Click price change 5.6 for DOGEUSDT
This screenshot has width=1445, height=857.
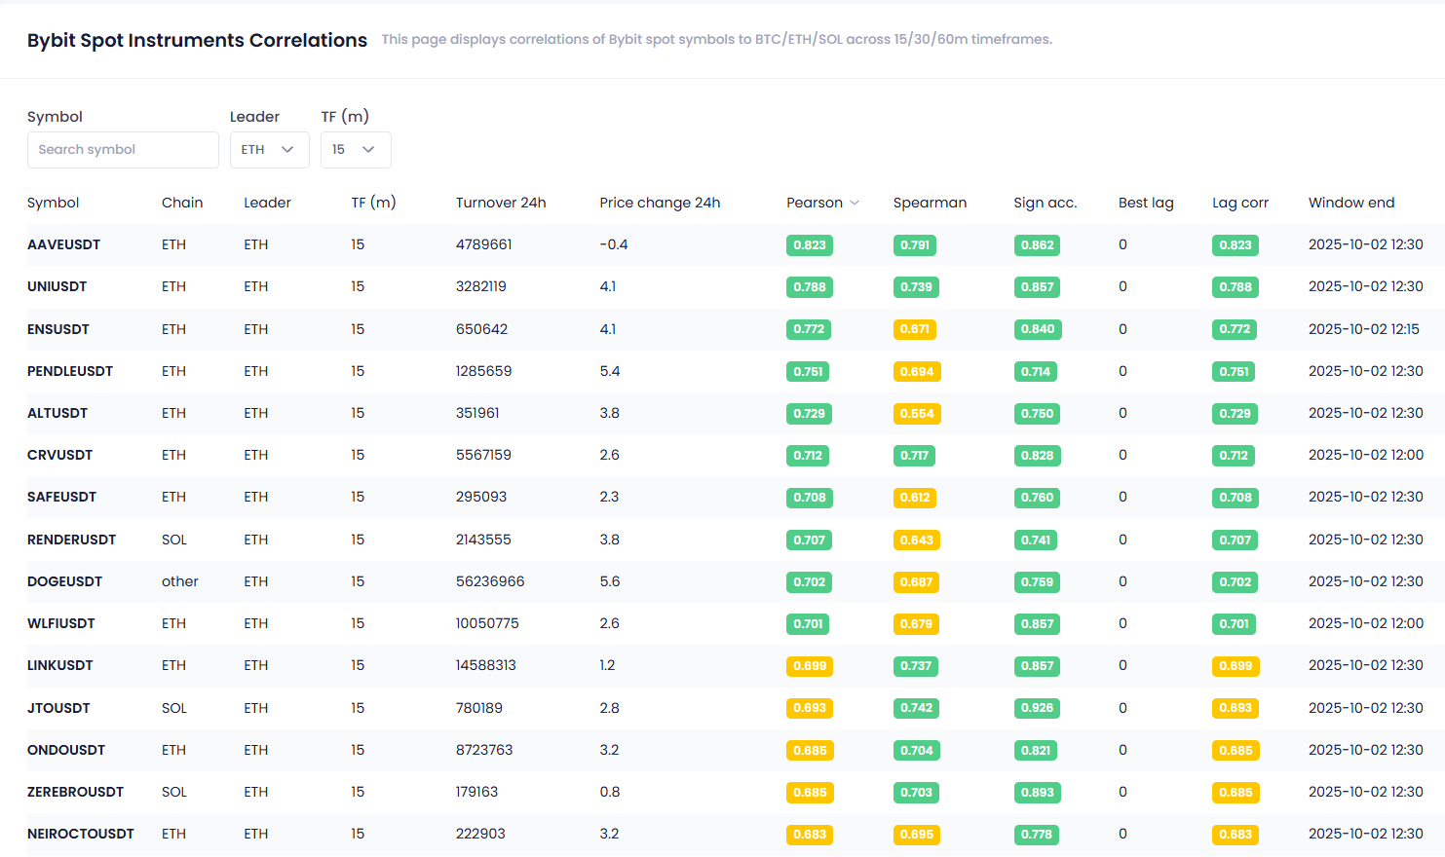610,581
